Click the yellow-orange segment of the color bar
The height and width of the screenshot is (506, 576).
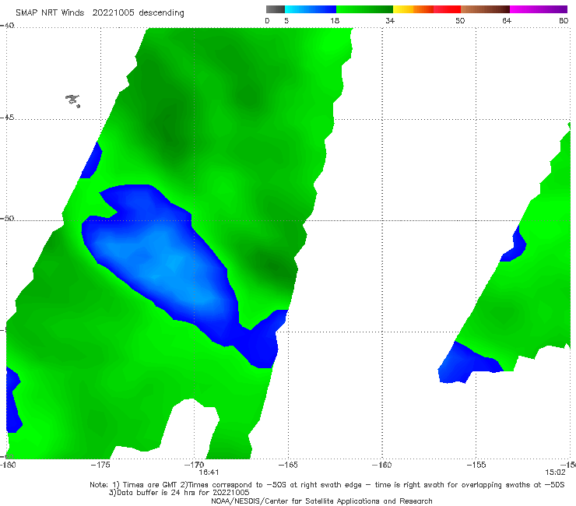413,9
